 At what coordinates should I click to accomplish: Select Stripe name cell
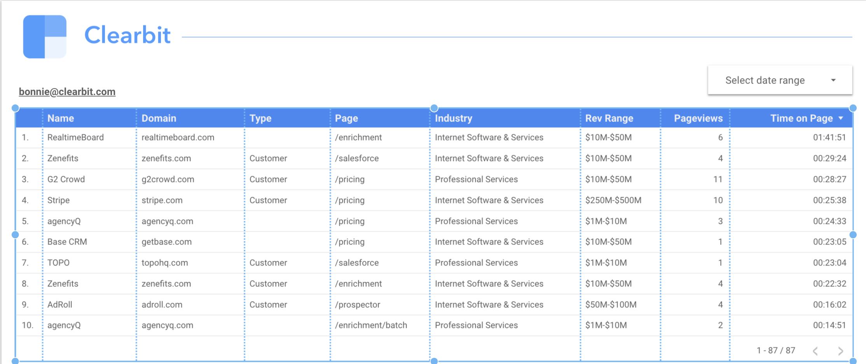[58, 200]
